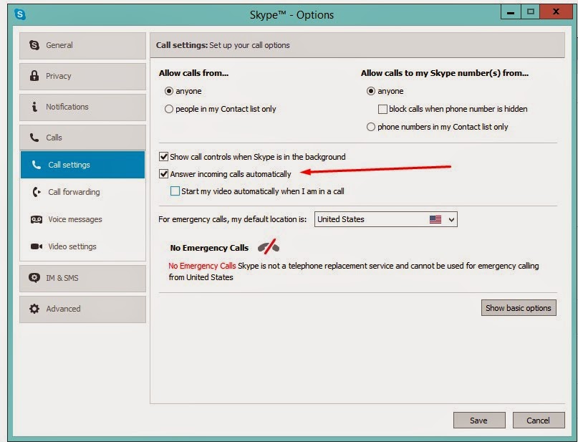Image resolution: width=578 pixels, height=442 pixels.
Task: Open the Advanced section
Action: pyautogui.click(x=82, y=309)
